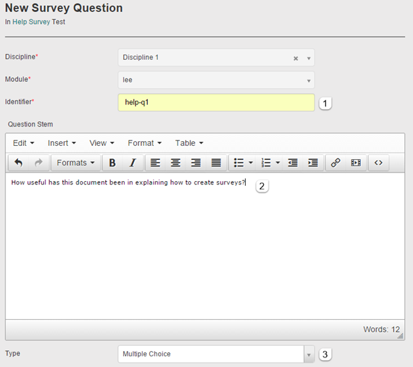Align text to the right
The height and width of the screenshot is (367, 413).
point(196,163)
